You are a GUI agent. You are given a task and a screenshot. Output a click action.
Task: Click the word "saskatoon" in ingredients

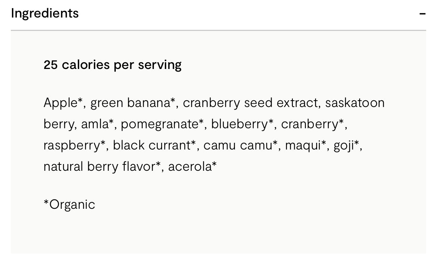tap(354, 103)
